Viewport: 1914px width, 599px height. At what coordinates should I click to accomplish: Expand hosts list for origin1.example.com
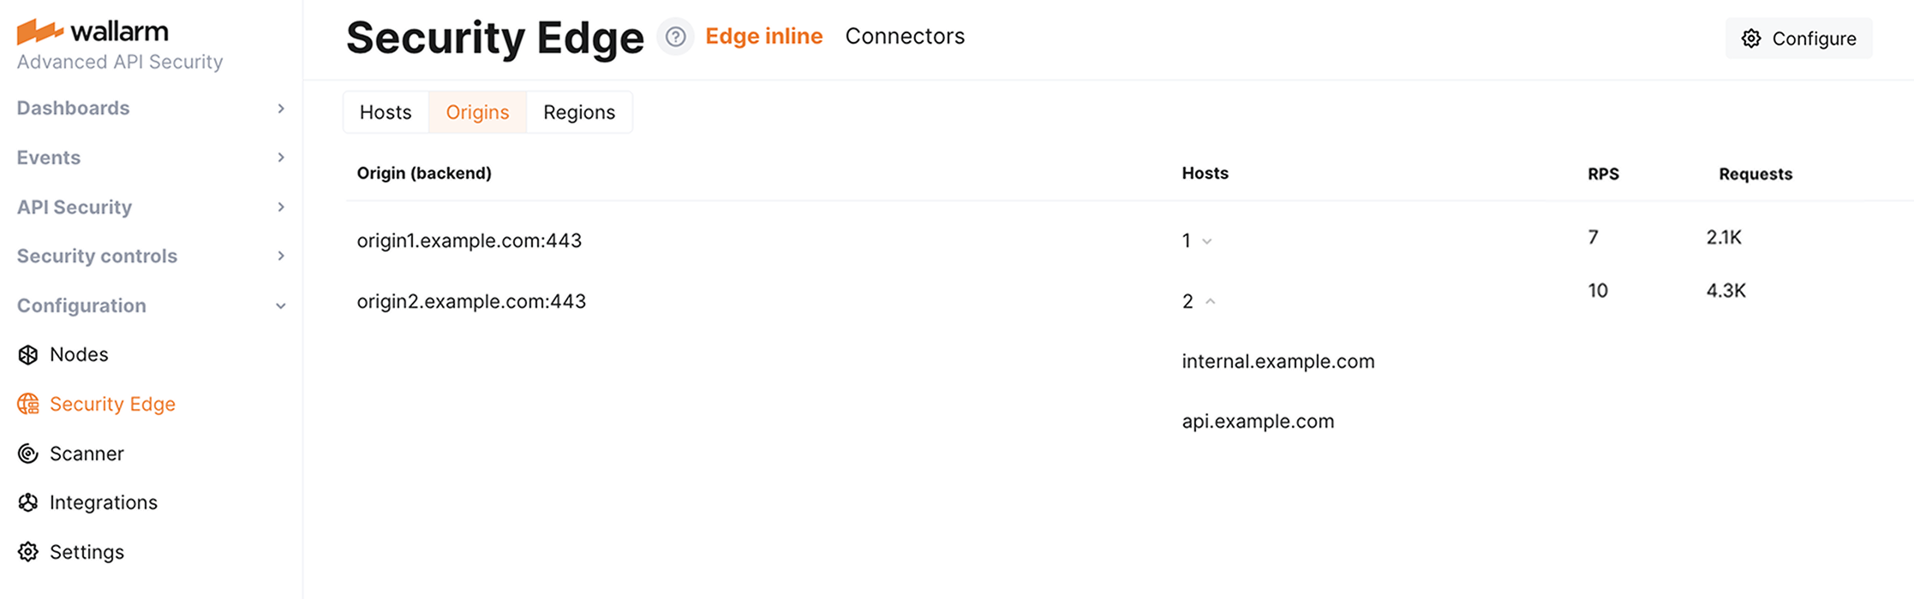tap(1206, 241)
